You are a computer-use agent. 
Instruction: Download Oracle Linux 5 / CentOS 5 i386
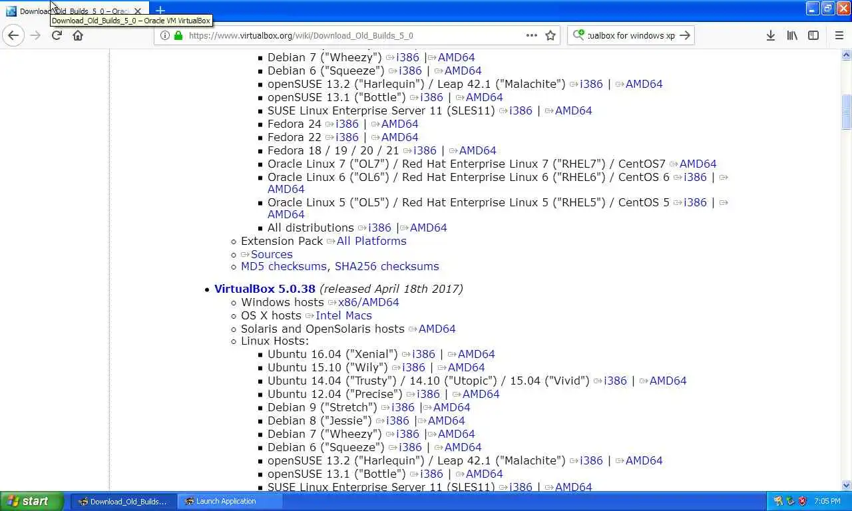tap(695, 202)
